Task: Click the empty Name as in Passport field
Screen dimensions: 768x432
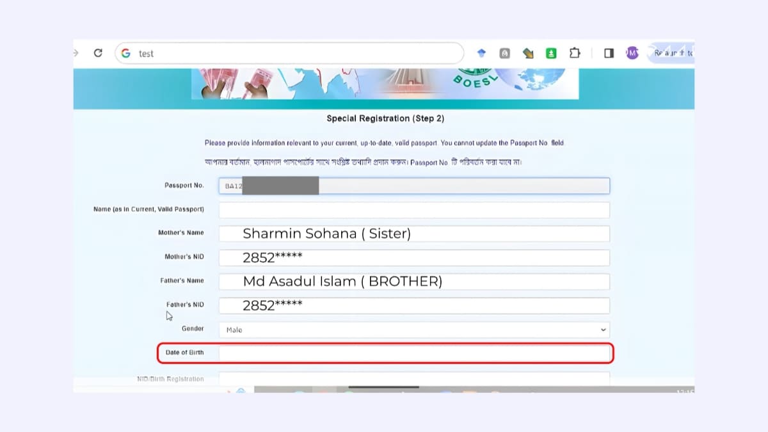Action: [413, 209]
